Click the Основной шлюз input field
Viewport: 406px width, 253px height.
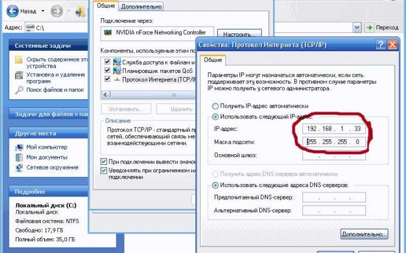coord(334,155)
